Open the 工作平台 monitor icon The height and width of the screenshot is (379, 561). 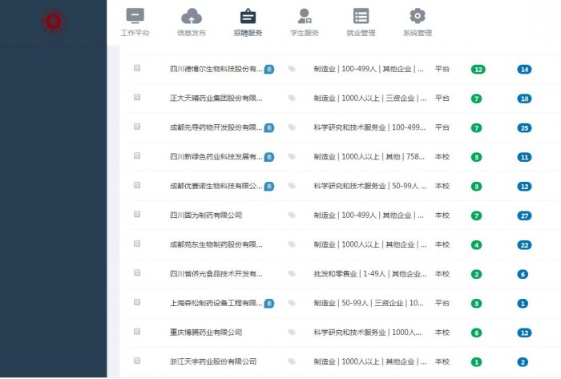(135, 16)
